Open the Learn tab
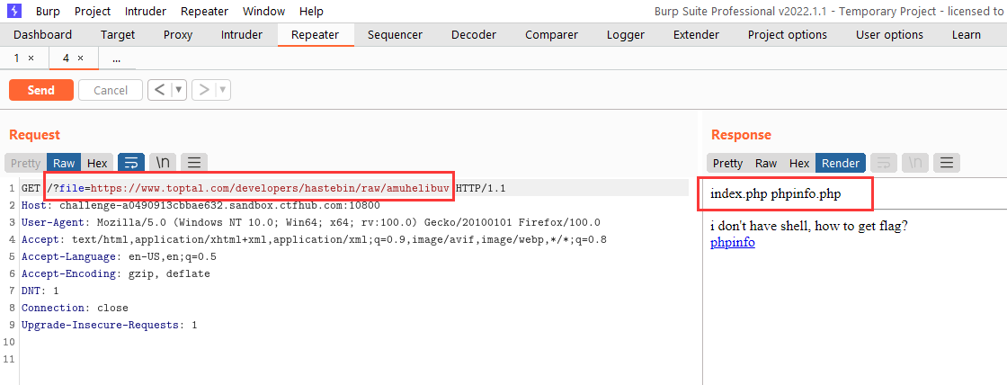This screenshot has height=385, width=1007. (x=966, y=35)
